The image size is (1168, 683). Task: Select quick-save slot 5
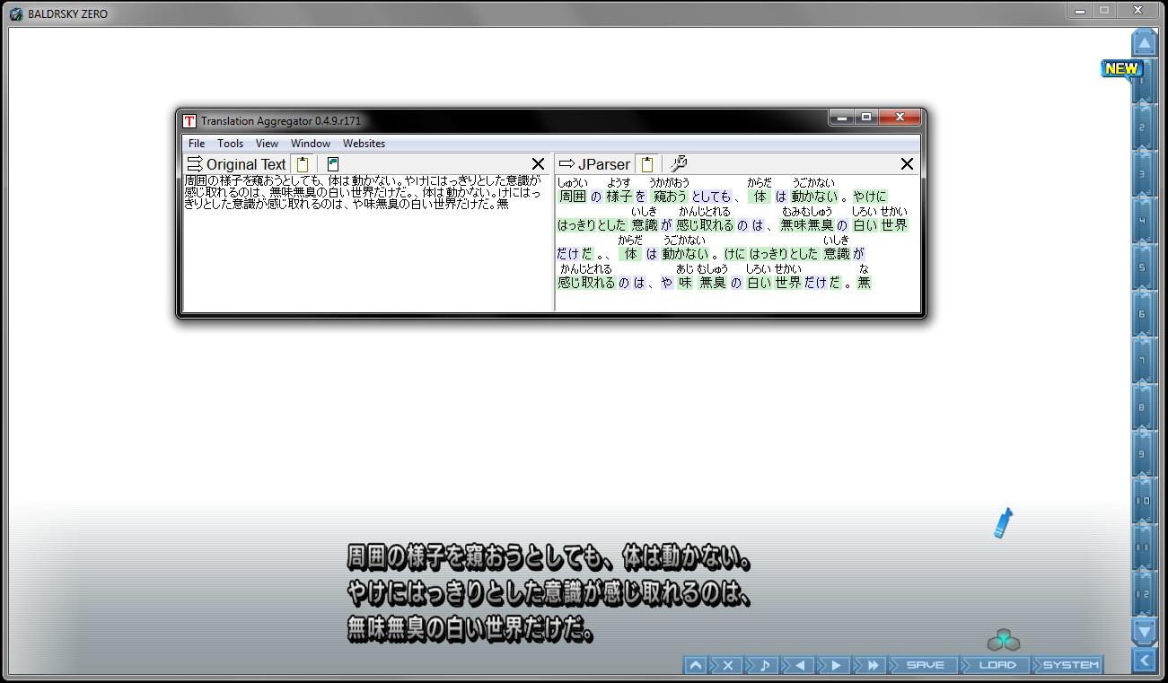click(1143, 267)
